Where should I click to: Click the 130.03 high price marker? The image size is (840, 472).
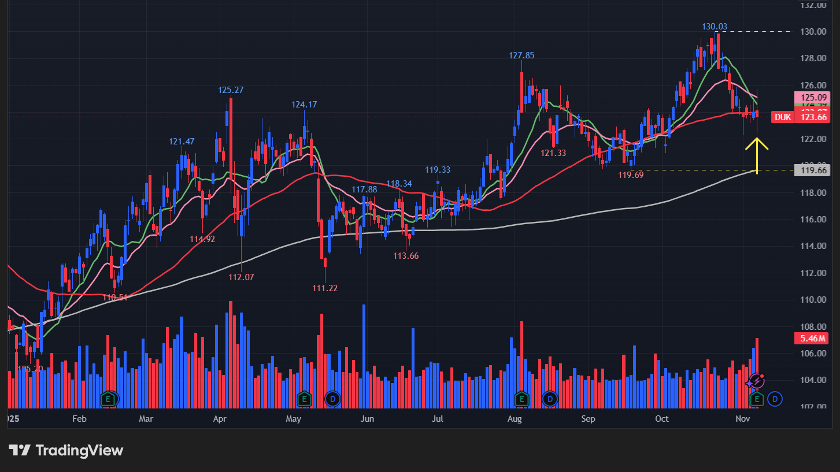pos(715,27)
